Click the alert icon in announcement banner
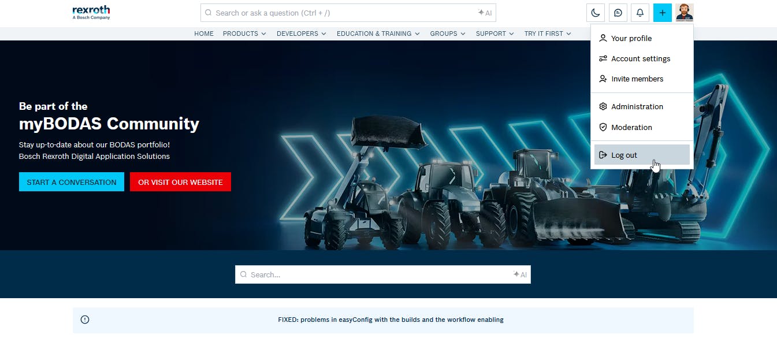The image size is (777, 360). (x=85, y=320)
